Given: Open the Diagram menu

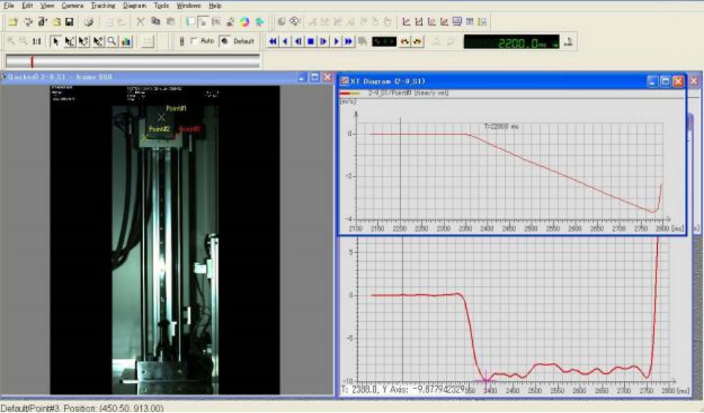Looking at the screenshot, I should (x=135, y=5).
